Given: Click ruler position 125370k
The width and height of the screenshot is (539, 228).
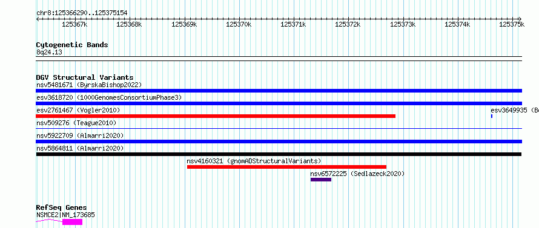Looking at the screenshot, I should pos(239,24).
